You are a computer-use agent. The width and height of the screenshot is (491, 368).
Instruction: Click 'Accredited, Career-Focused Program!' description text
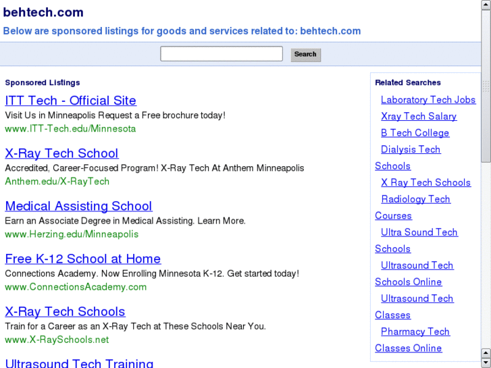point(155,168)
